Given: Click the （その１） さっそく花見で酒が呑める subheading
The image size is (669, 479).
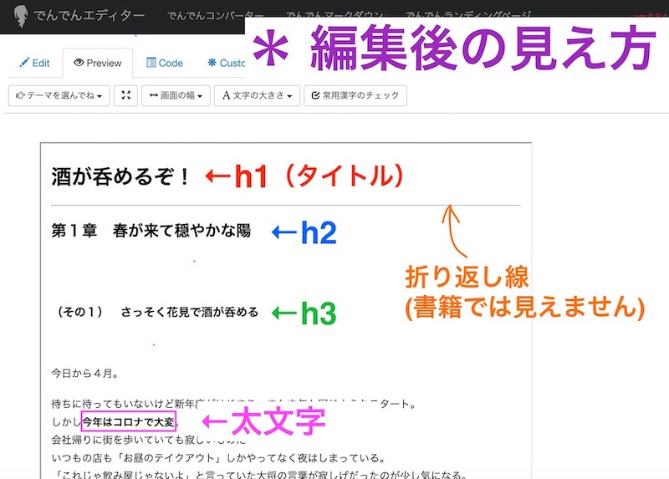Looking at the screenshot, I should [x=156, y=312].
